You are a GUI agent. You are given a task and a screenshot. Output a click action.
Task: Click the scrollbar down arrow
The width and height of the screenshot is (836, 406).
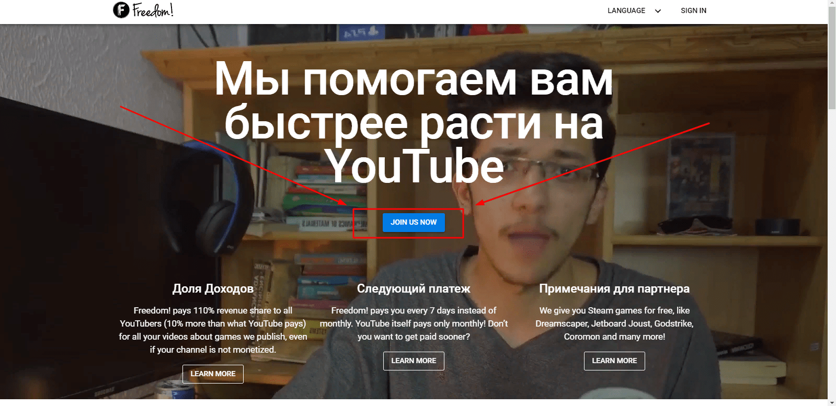coord(832,402)
